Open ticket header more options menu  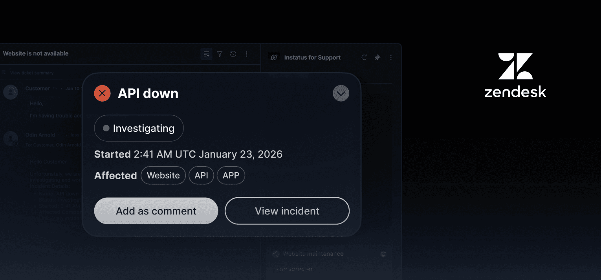247,54
